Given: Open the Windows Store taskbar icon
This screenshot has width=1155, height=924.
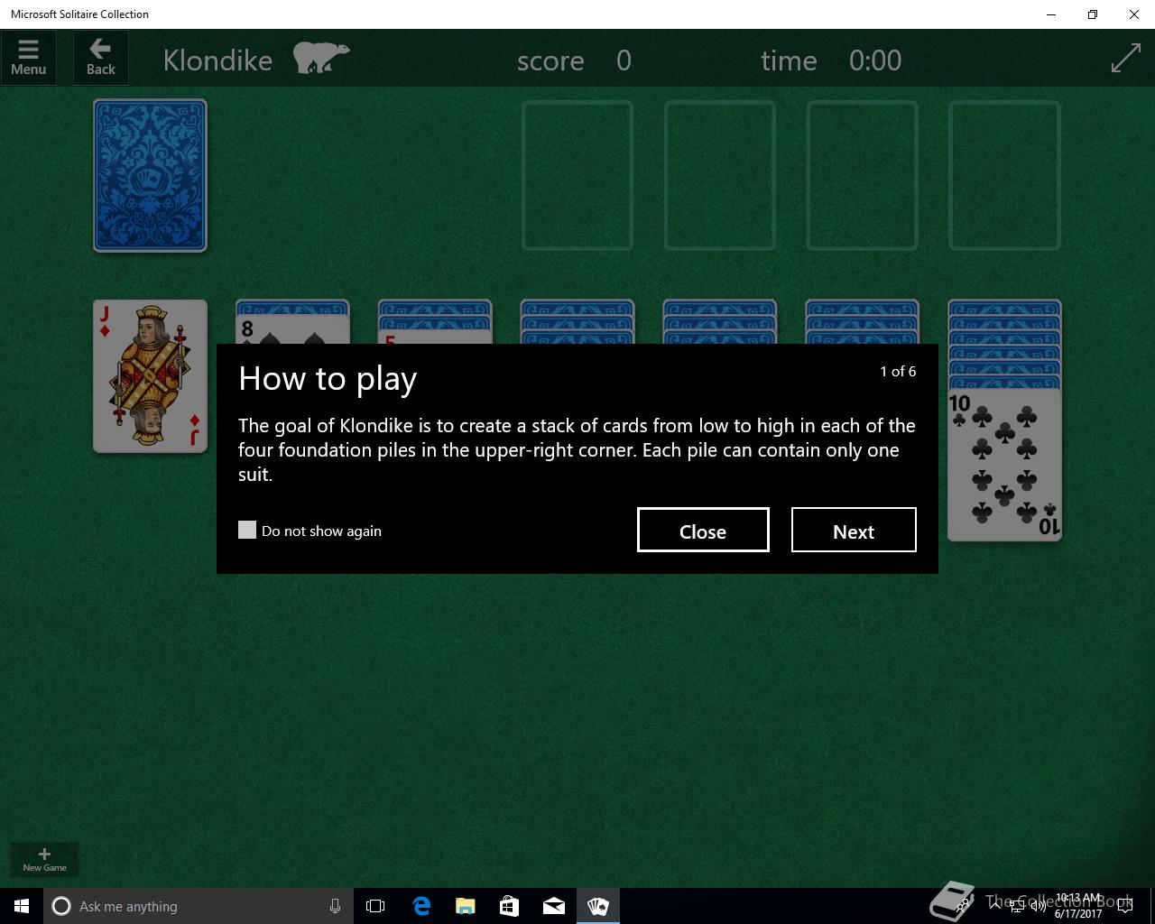Looking at the screenshot, I should 510,906.
